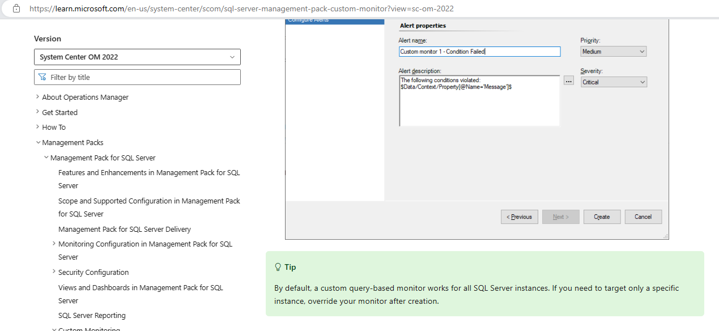This screenshot has height=331, width=719.
Task: Click the disabled Next button
Action: (x=560, y=217)
